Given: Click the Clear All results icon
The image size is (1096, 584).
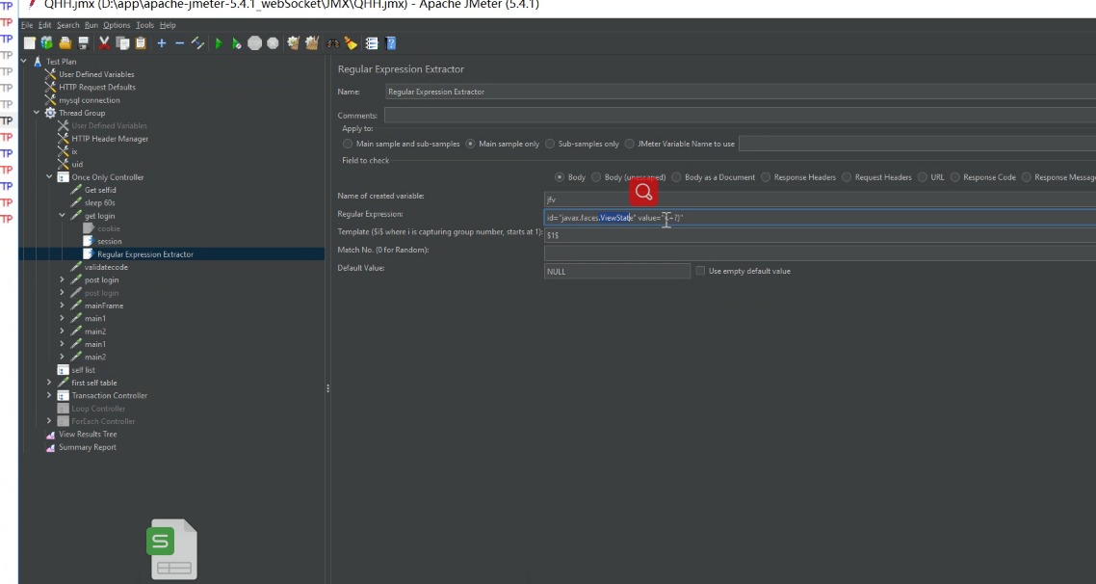Looking at the screenshot, I should tap(312, 43).
